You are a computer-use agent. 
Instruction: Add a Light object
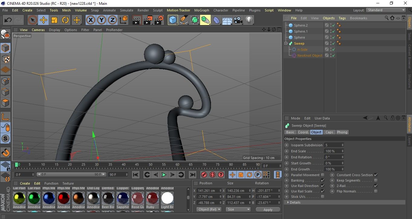click(x=249, y=20)
